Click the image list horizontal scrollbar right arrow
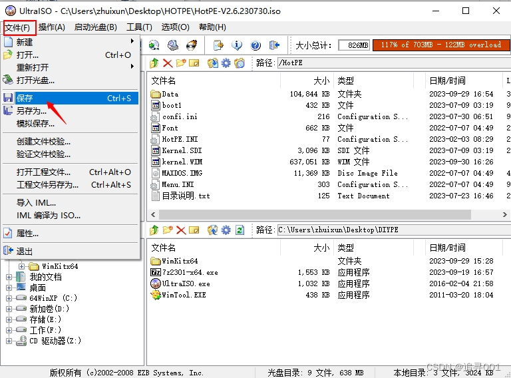The height and width of the screenshot is (378, 511). [504, 214]
